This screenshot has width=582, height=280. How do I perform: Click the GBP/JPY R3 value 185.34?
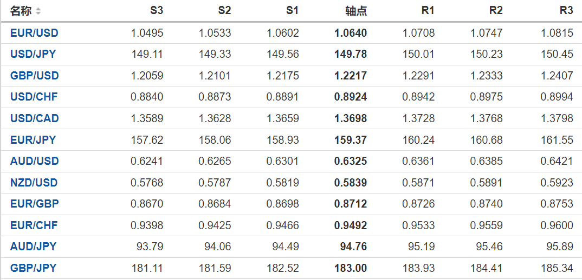point(557,268)
